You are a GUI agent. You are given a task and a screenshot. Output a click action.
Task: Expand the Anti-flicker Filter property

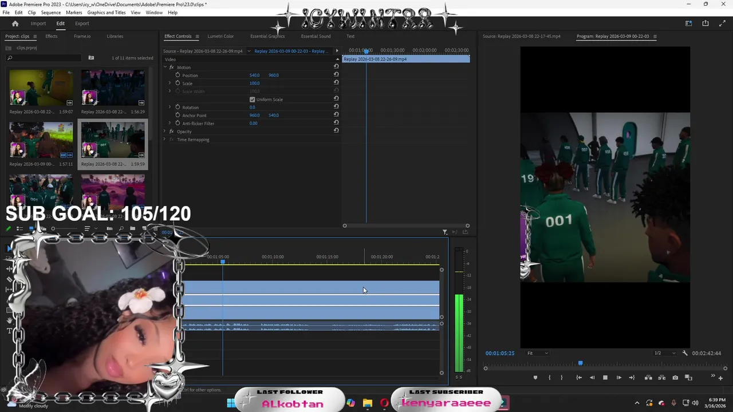click(x=170, y=123)
